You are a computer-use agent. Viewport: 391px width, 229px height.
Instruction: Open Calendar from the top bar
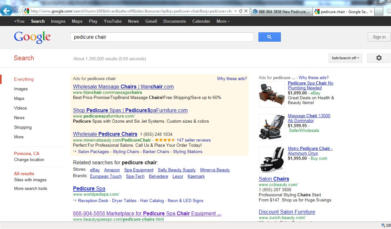201,21
